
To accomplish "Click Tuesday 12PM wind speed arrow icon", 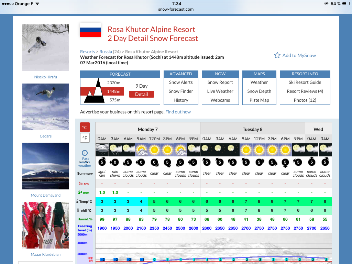I will [259, 162].
